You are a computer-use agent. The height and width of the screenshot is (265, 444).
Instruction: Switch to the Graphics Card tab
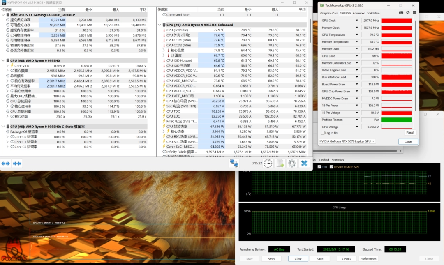[329, 13]
